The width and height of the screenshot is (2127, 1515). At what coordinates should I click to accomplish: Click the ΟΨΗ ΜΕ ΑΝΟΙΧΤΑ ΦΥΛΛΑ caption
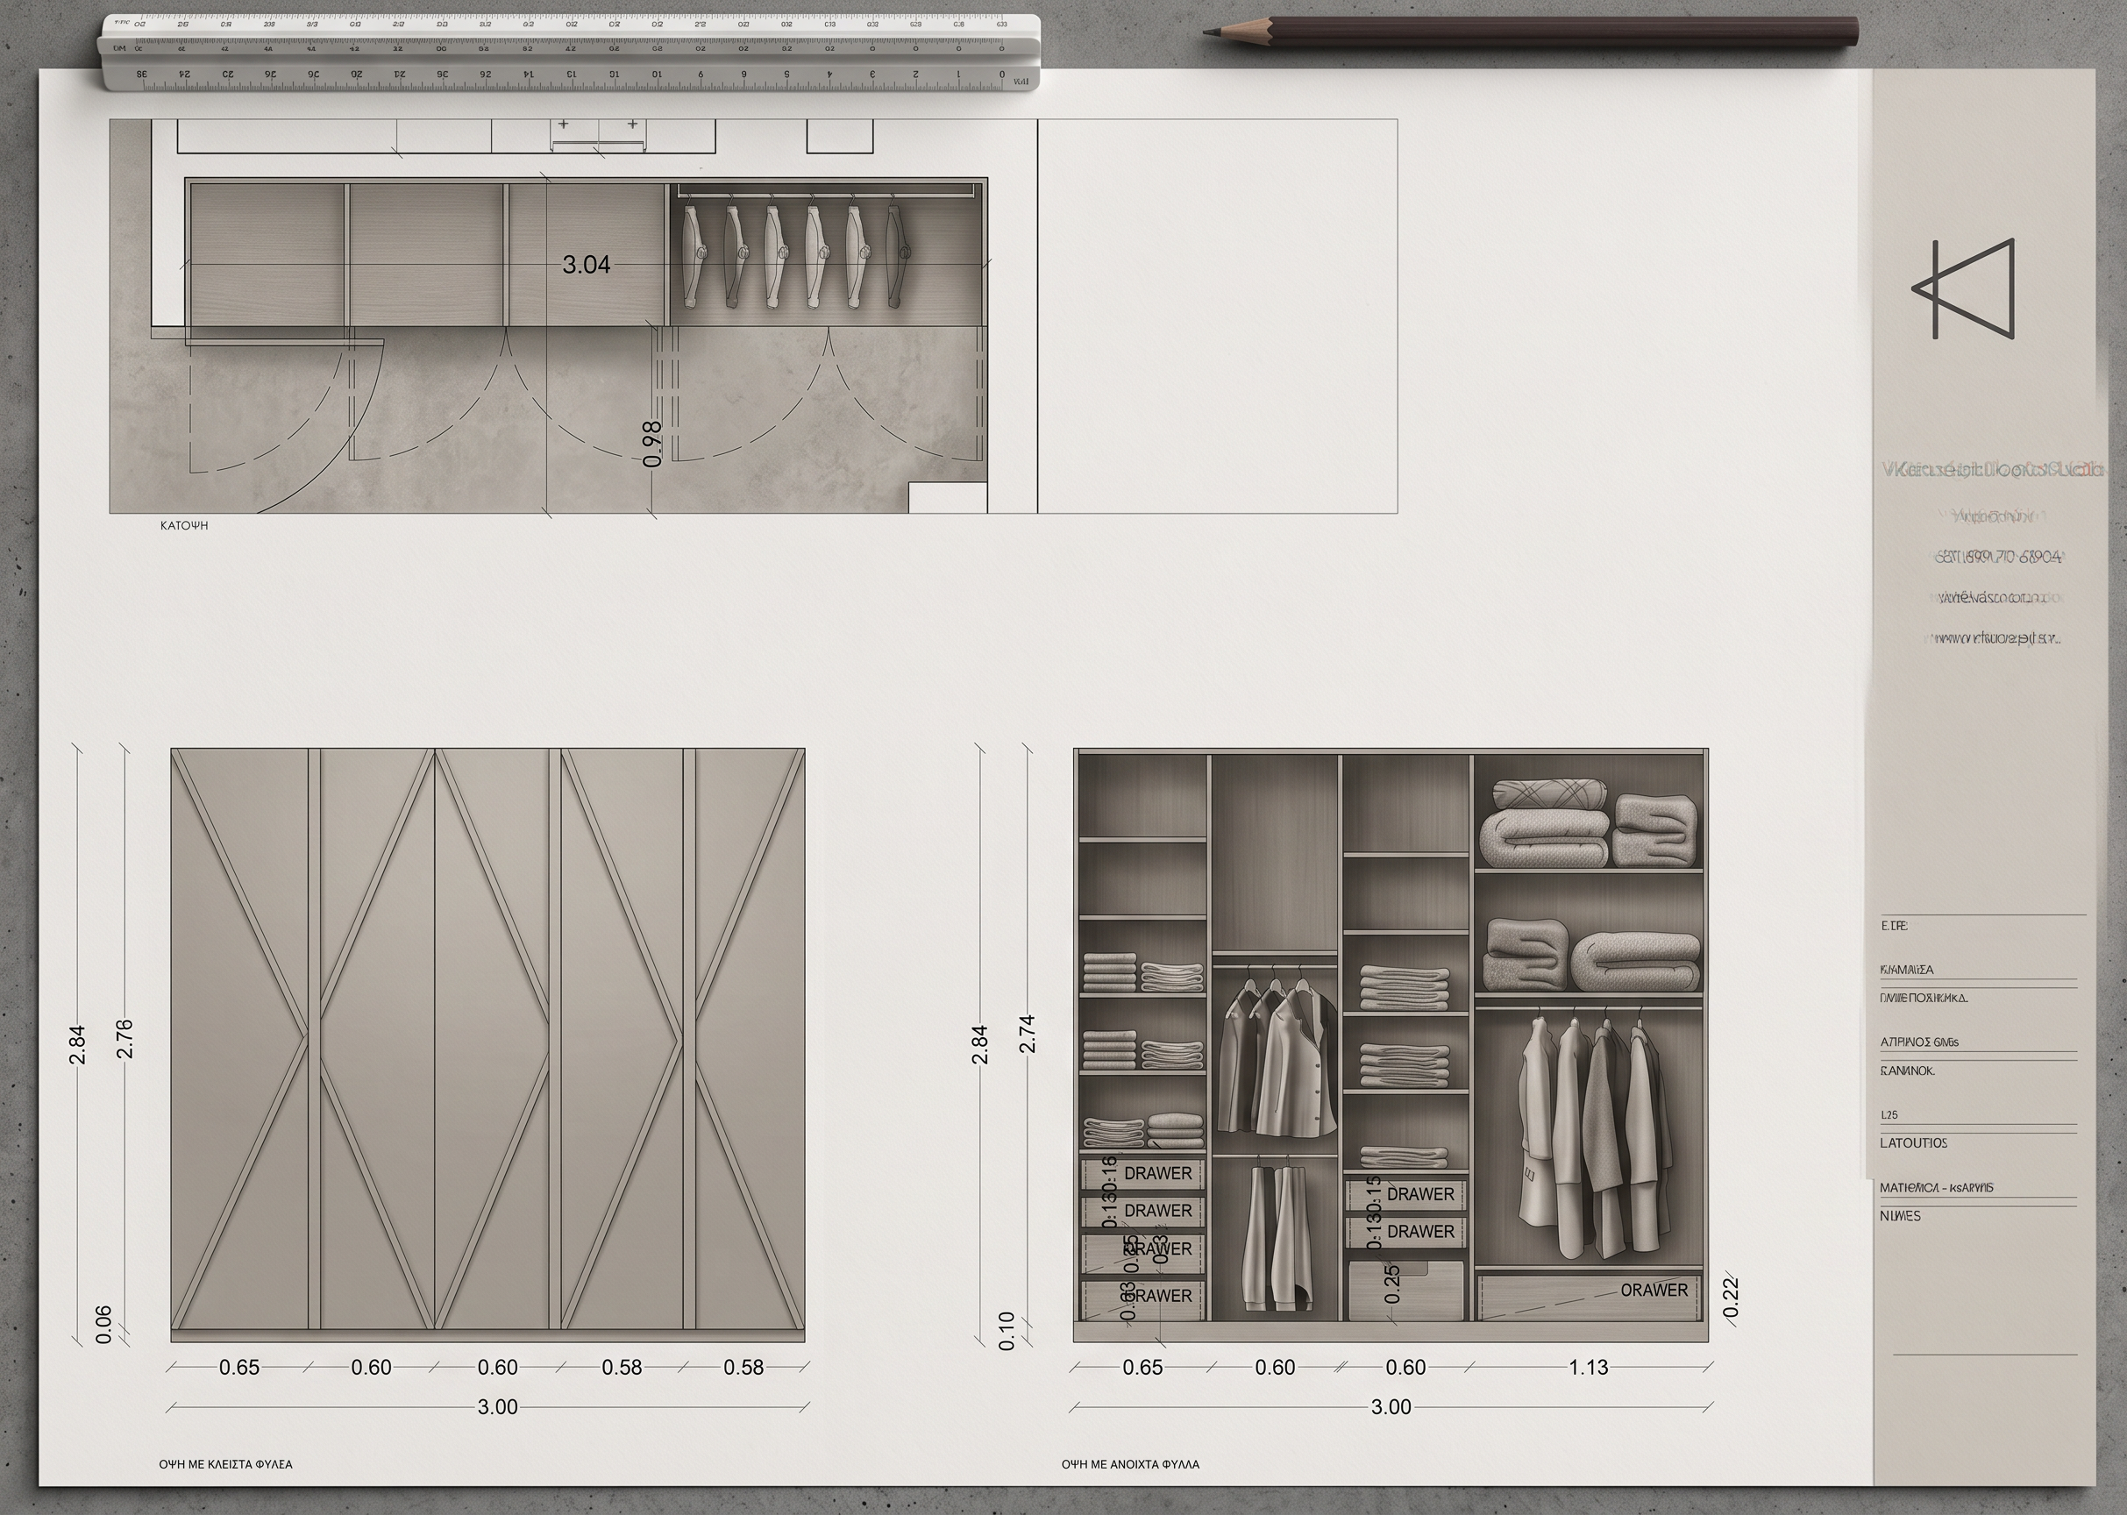(1131, 1465)
